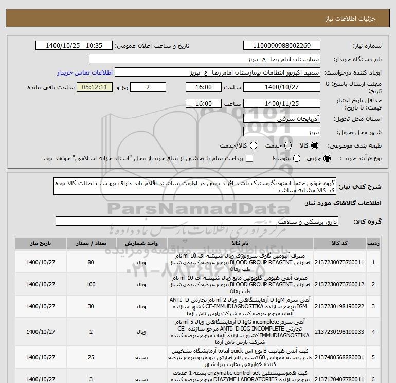The height and width of the screenshot is (383, 396).
Task: Click item code 2137480568880001
Action: pos(339,357)
